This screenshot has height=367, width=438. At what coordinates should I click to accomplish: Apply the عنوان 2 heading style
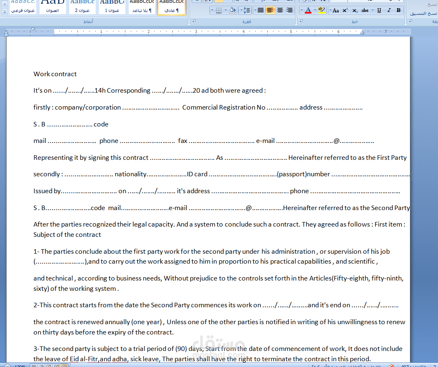(x=82, y=7)
